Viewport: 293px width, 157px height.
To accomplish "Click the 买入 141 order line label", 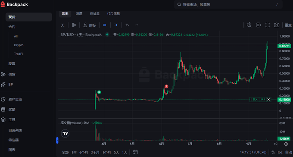I will tap(258, 100).
